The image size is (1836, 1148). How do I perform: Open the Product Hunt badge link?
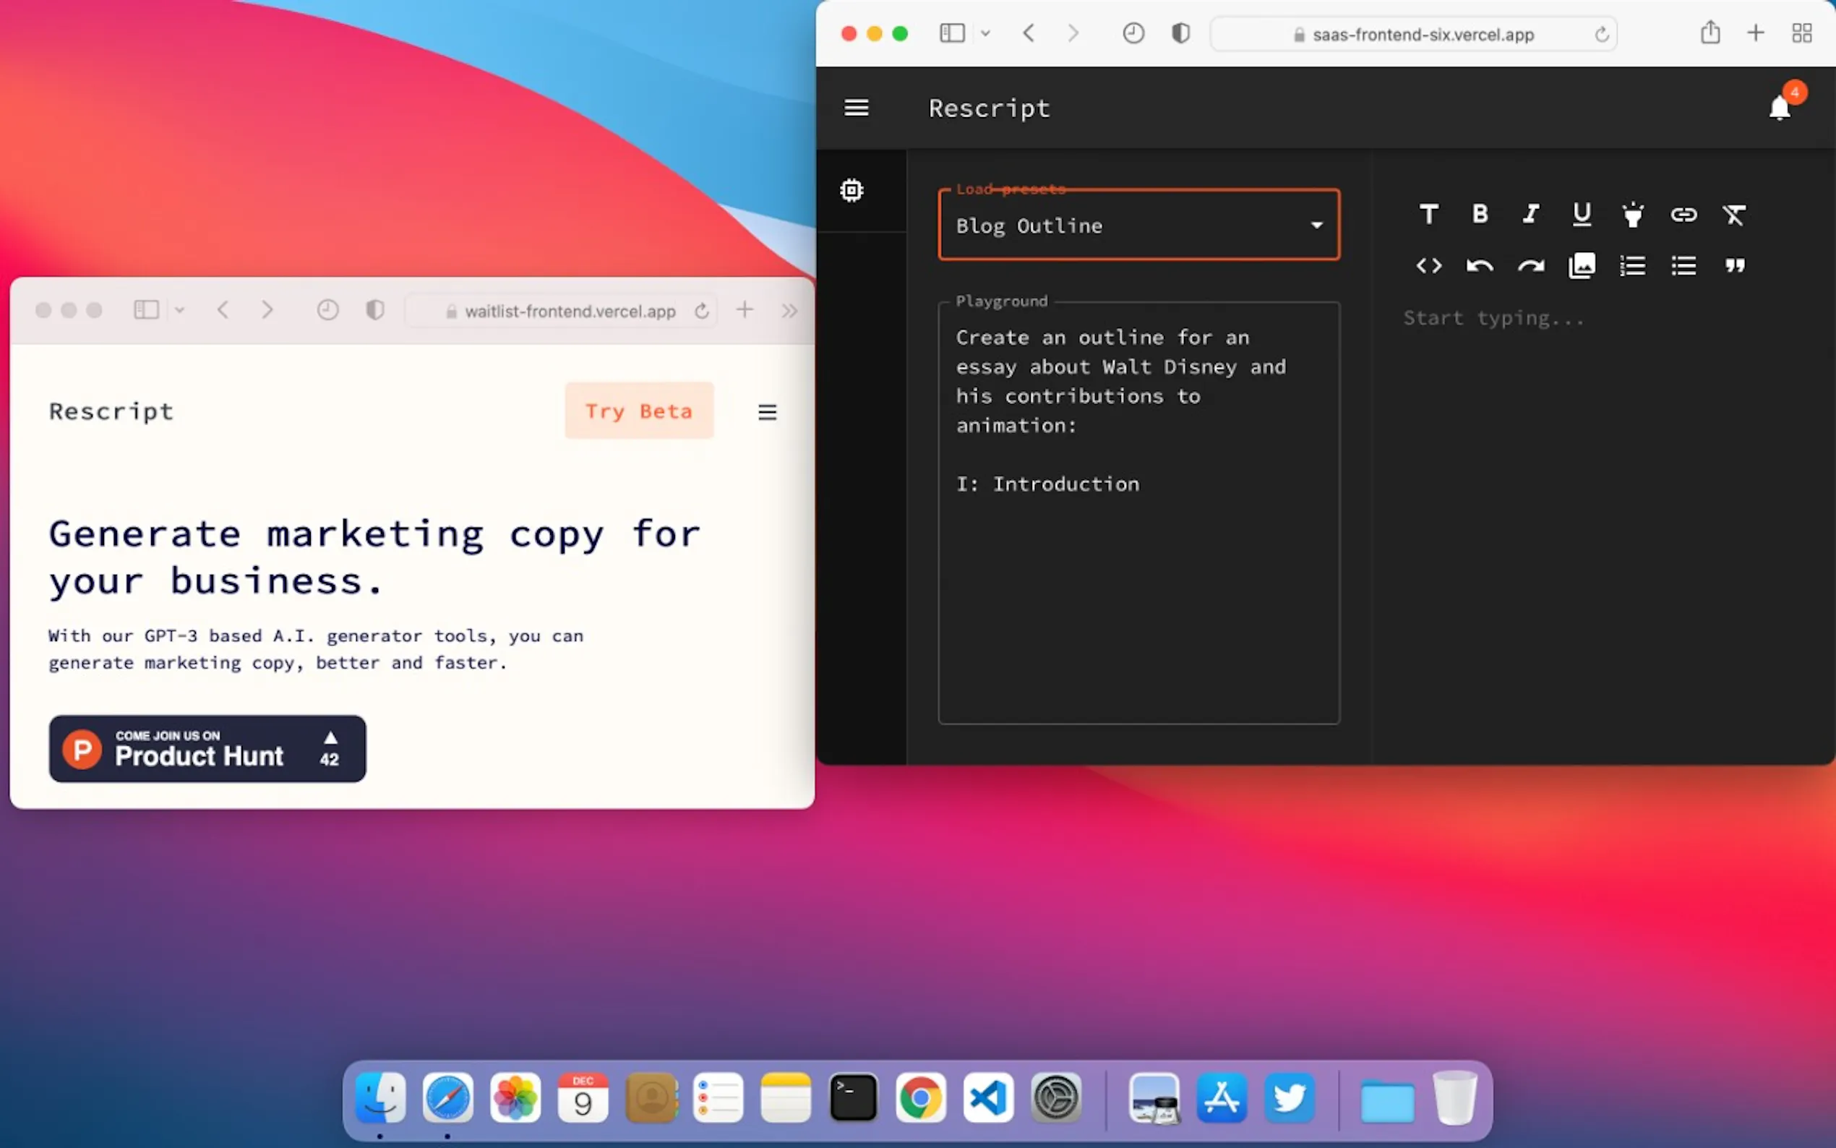207,749
